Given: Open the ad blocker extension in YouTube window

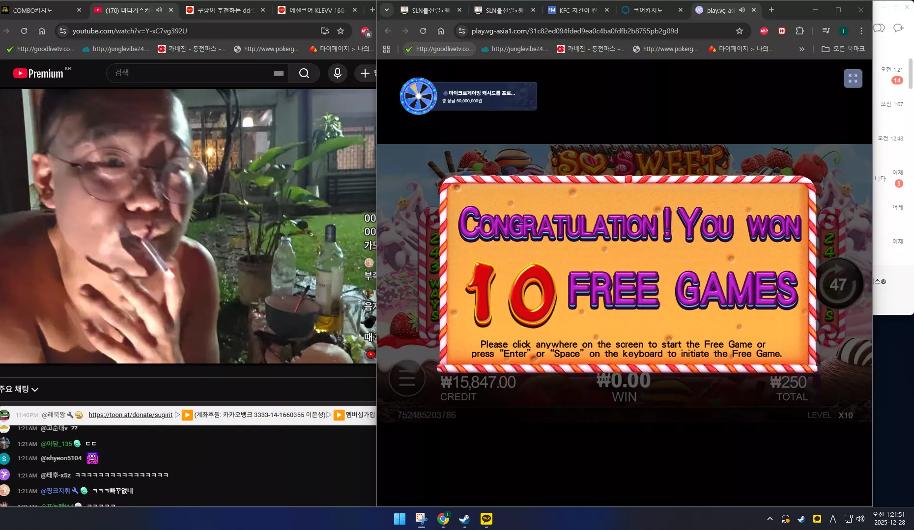Looking at the screenshot, I should (365, 31).
